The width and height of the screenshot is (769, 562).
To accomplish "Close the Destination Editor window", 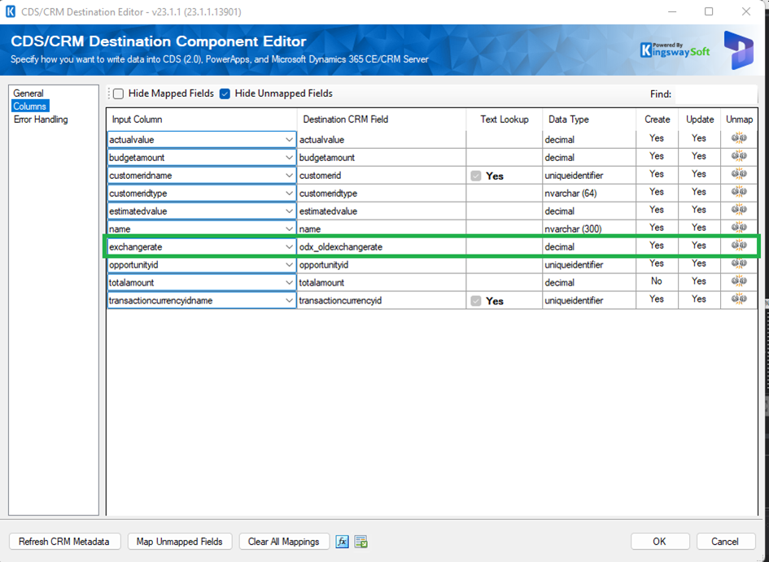I will coord(746,11).
